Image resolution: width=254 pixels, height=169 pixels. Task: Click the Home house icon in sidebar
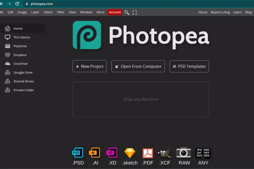tap(7, 29)
